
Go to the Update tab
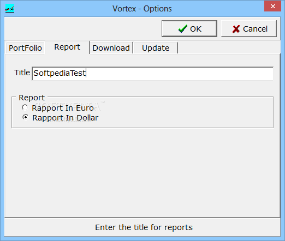click(x=156, y=48)
